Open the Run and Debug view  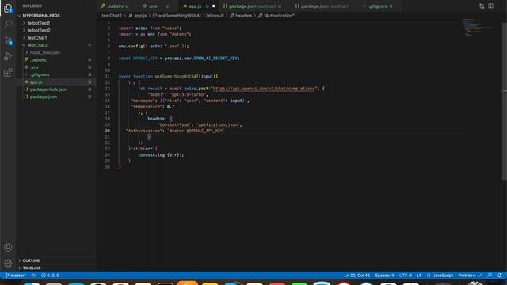pos(8,56)
